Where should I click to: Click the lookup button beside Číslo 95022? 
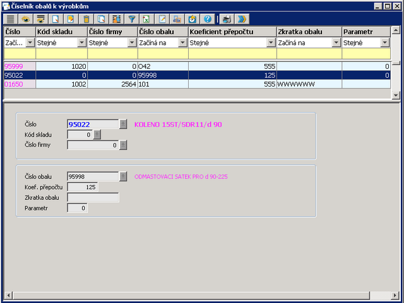tap(124, 125)
